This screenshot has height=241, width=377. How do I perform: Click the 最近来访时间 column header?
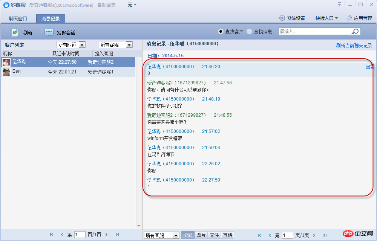(x=66, y=53)
